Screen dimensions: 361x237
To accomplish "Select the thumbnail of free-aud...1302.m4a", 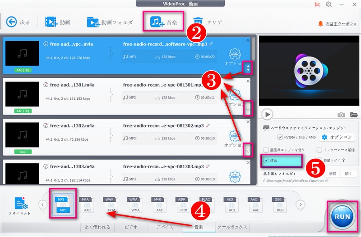I will coord(22,135).
